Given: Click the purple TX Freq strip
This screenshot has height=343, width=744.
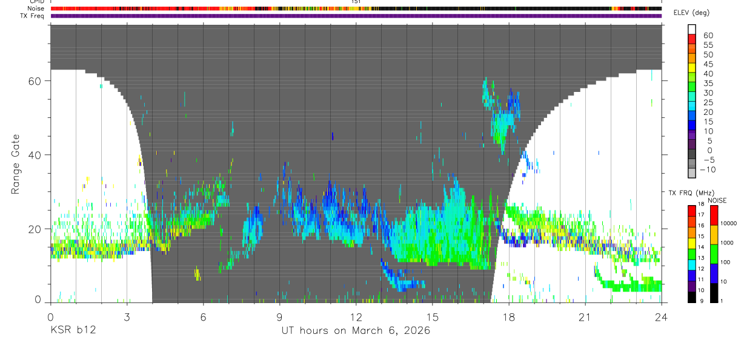Looking at the screenshot, I should point(356,16).
